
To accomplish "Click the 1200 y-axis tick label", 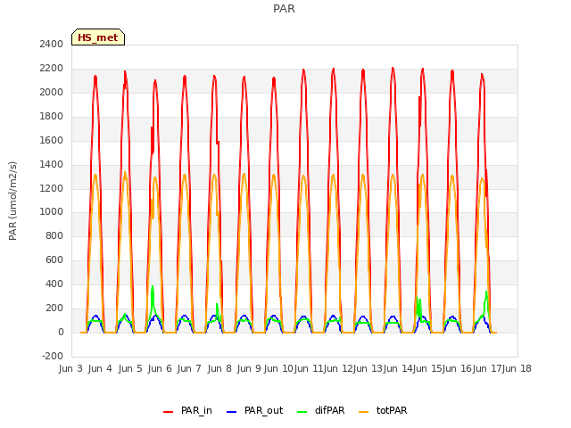I will pos(52,188).
